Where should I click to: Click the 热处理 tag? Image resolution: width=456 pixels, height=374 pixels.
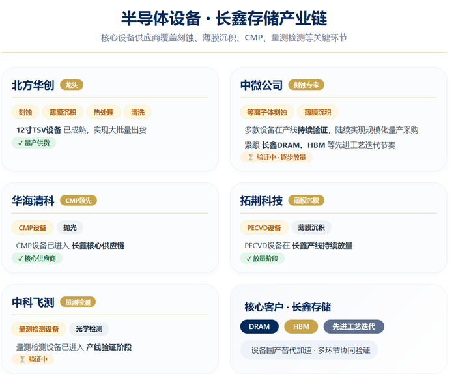coord(104,112)
